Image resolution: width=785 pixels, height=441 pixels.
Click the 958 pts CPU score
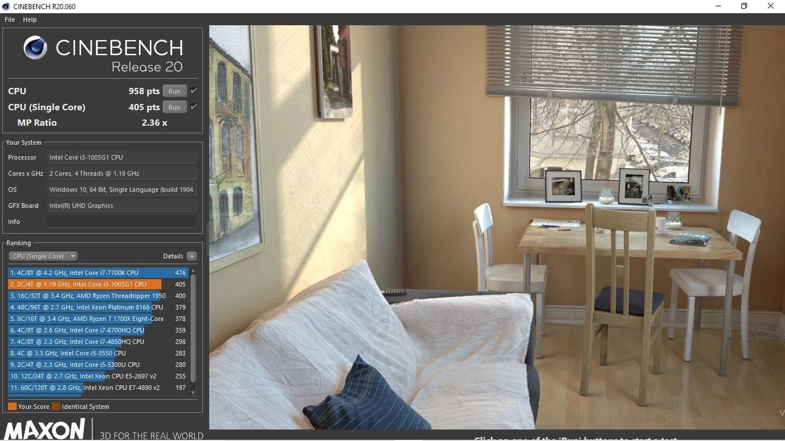144,91
